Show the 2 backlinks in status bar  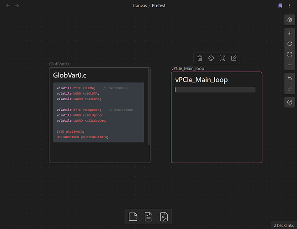click(284, 225)
